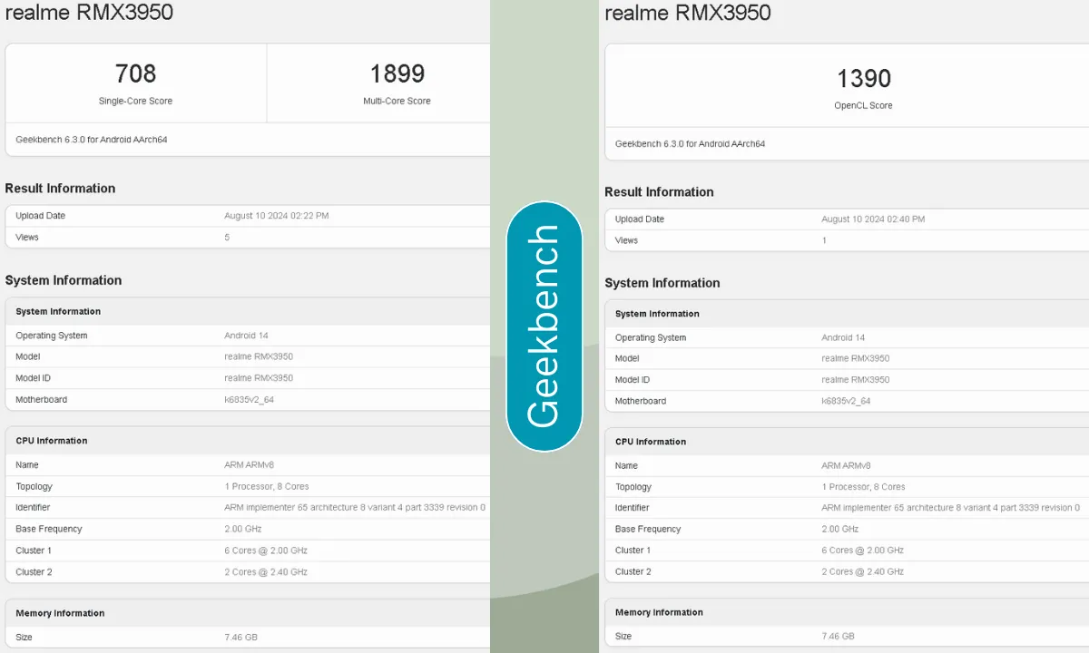Click "CPU Information" header on the OpenCL page
1089x653 pixels.
(651, 442)
